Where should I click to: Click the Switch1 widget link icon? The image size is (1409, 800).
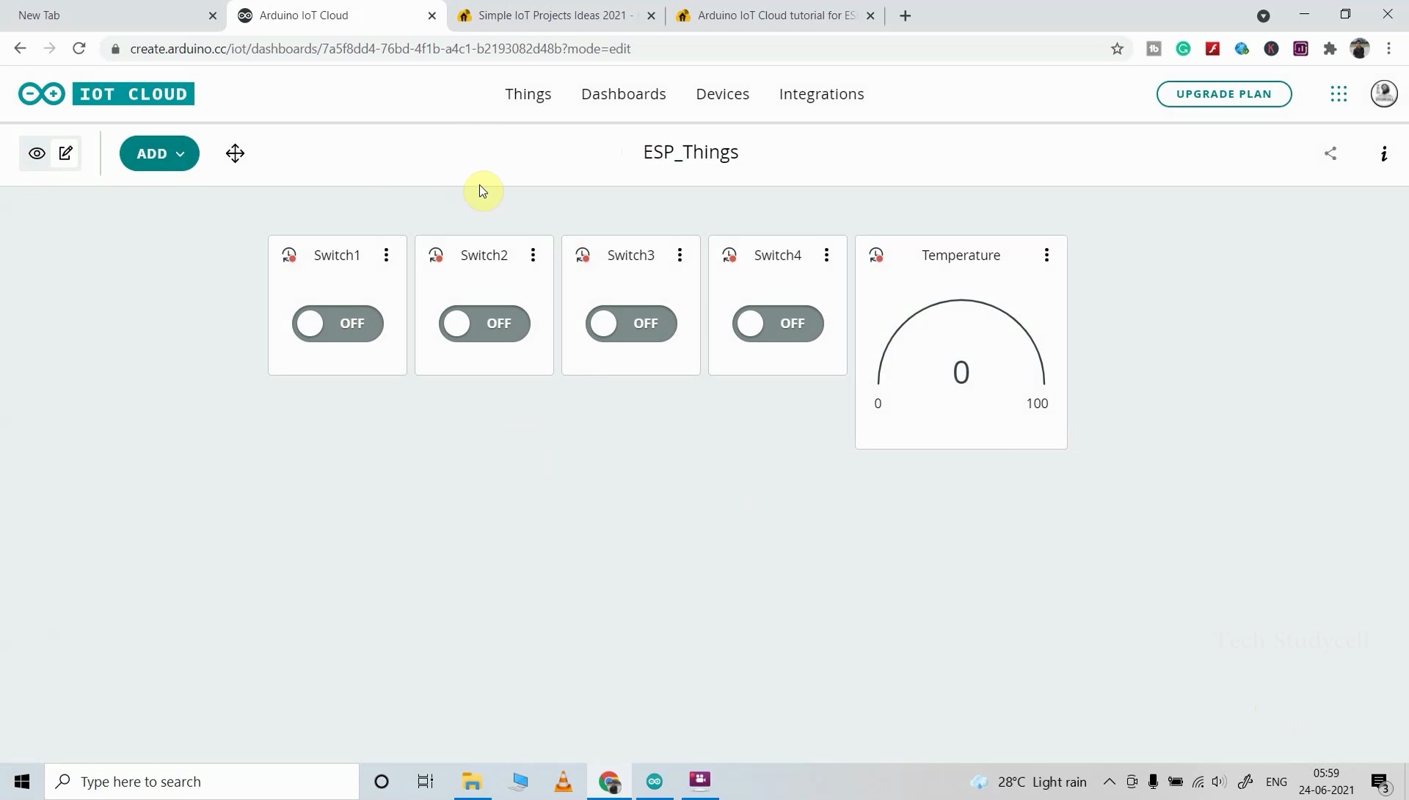[x=288, y=255]
